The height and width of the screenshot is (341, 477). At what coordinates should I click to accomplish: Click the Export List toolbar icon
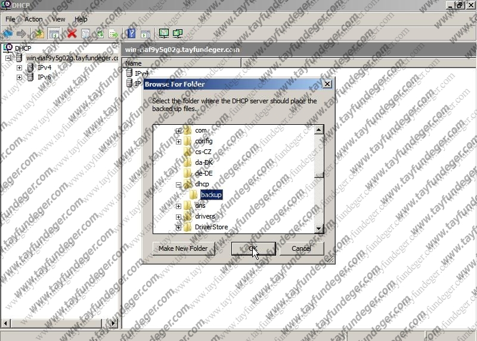tap(113, 33)
